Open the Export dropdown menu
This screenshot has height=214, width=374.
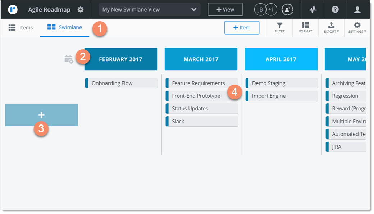pos(331,27)
